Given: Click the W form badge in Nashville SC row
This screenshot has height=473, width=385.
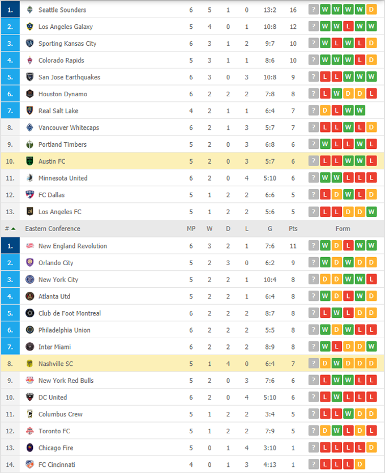Looking at the screenshot, I should coord(336,364).
